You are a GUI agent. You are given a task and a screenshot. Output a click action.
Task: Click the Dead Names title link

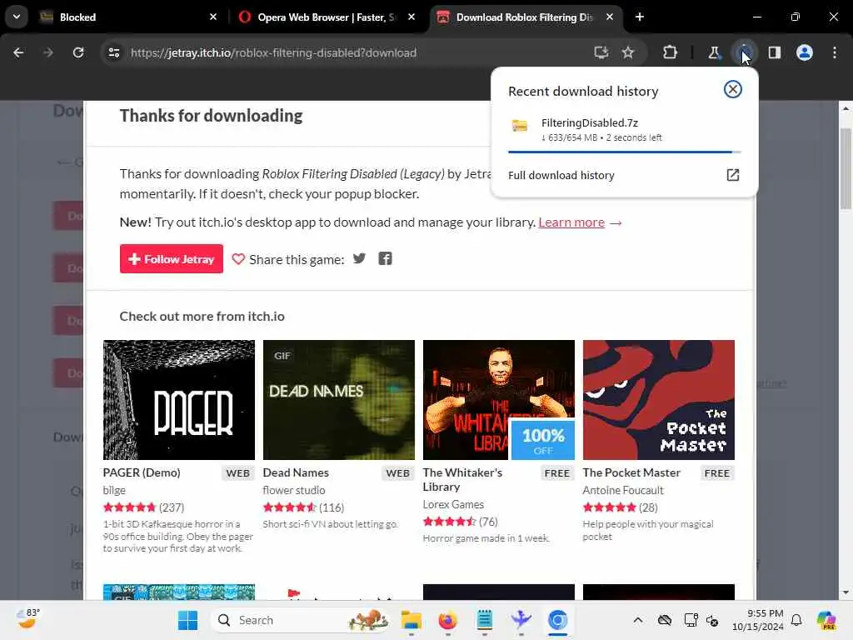(x=296, y=472)
